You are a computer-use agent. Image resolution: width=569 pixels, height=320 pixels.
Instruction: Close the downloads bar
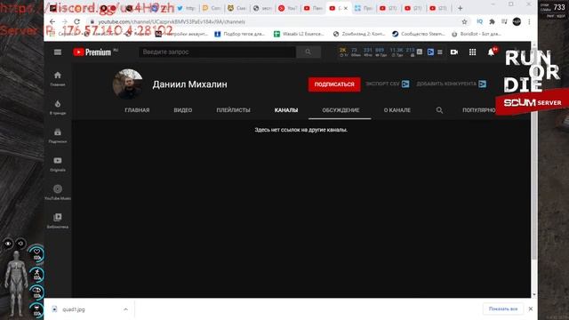(531, 308)
